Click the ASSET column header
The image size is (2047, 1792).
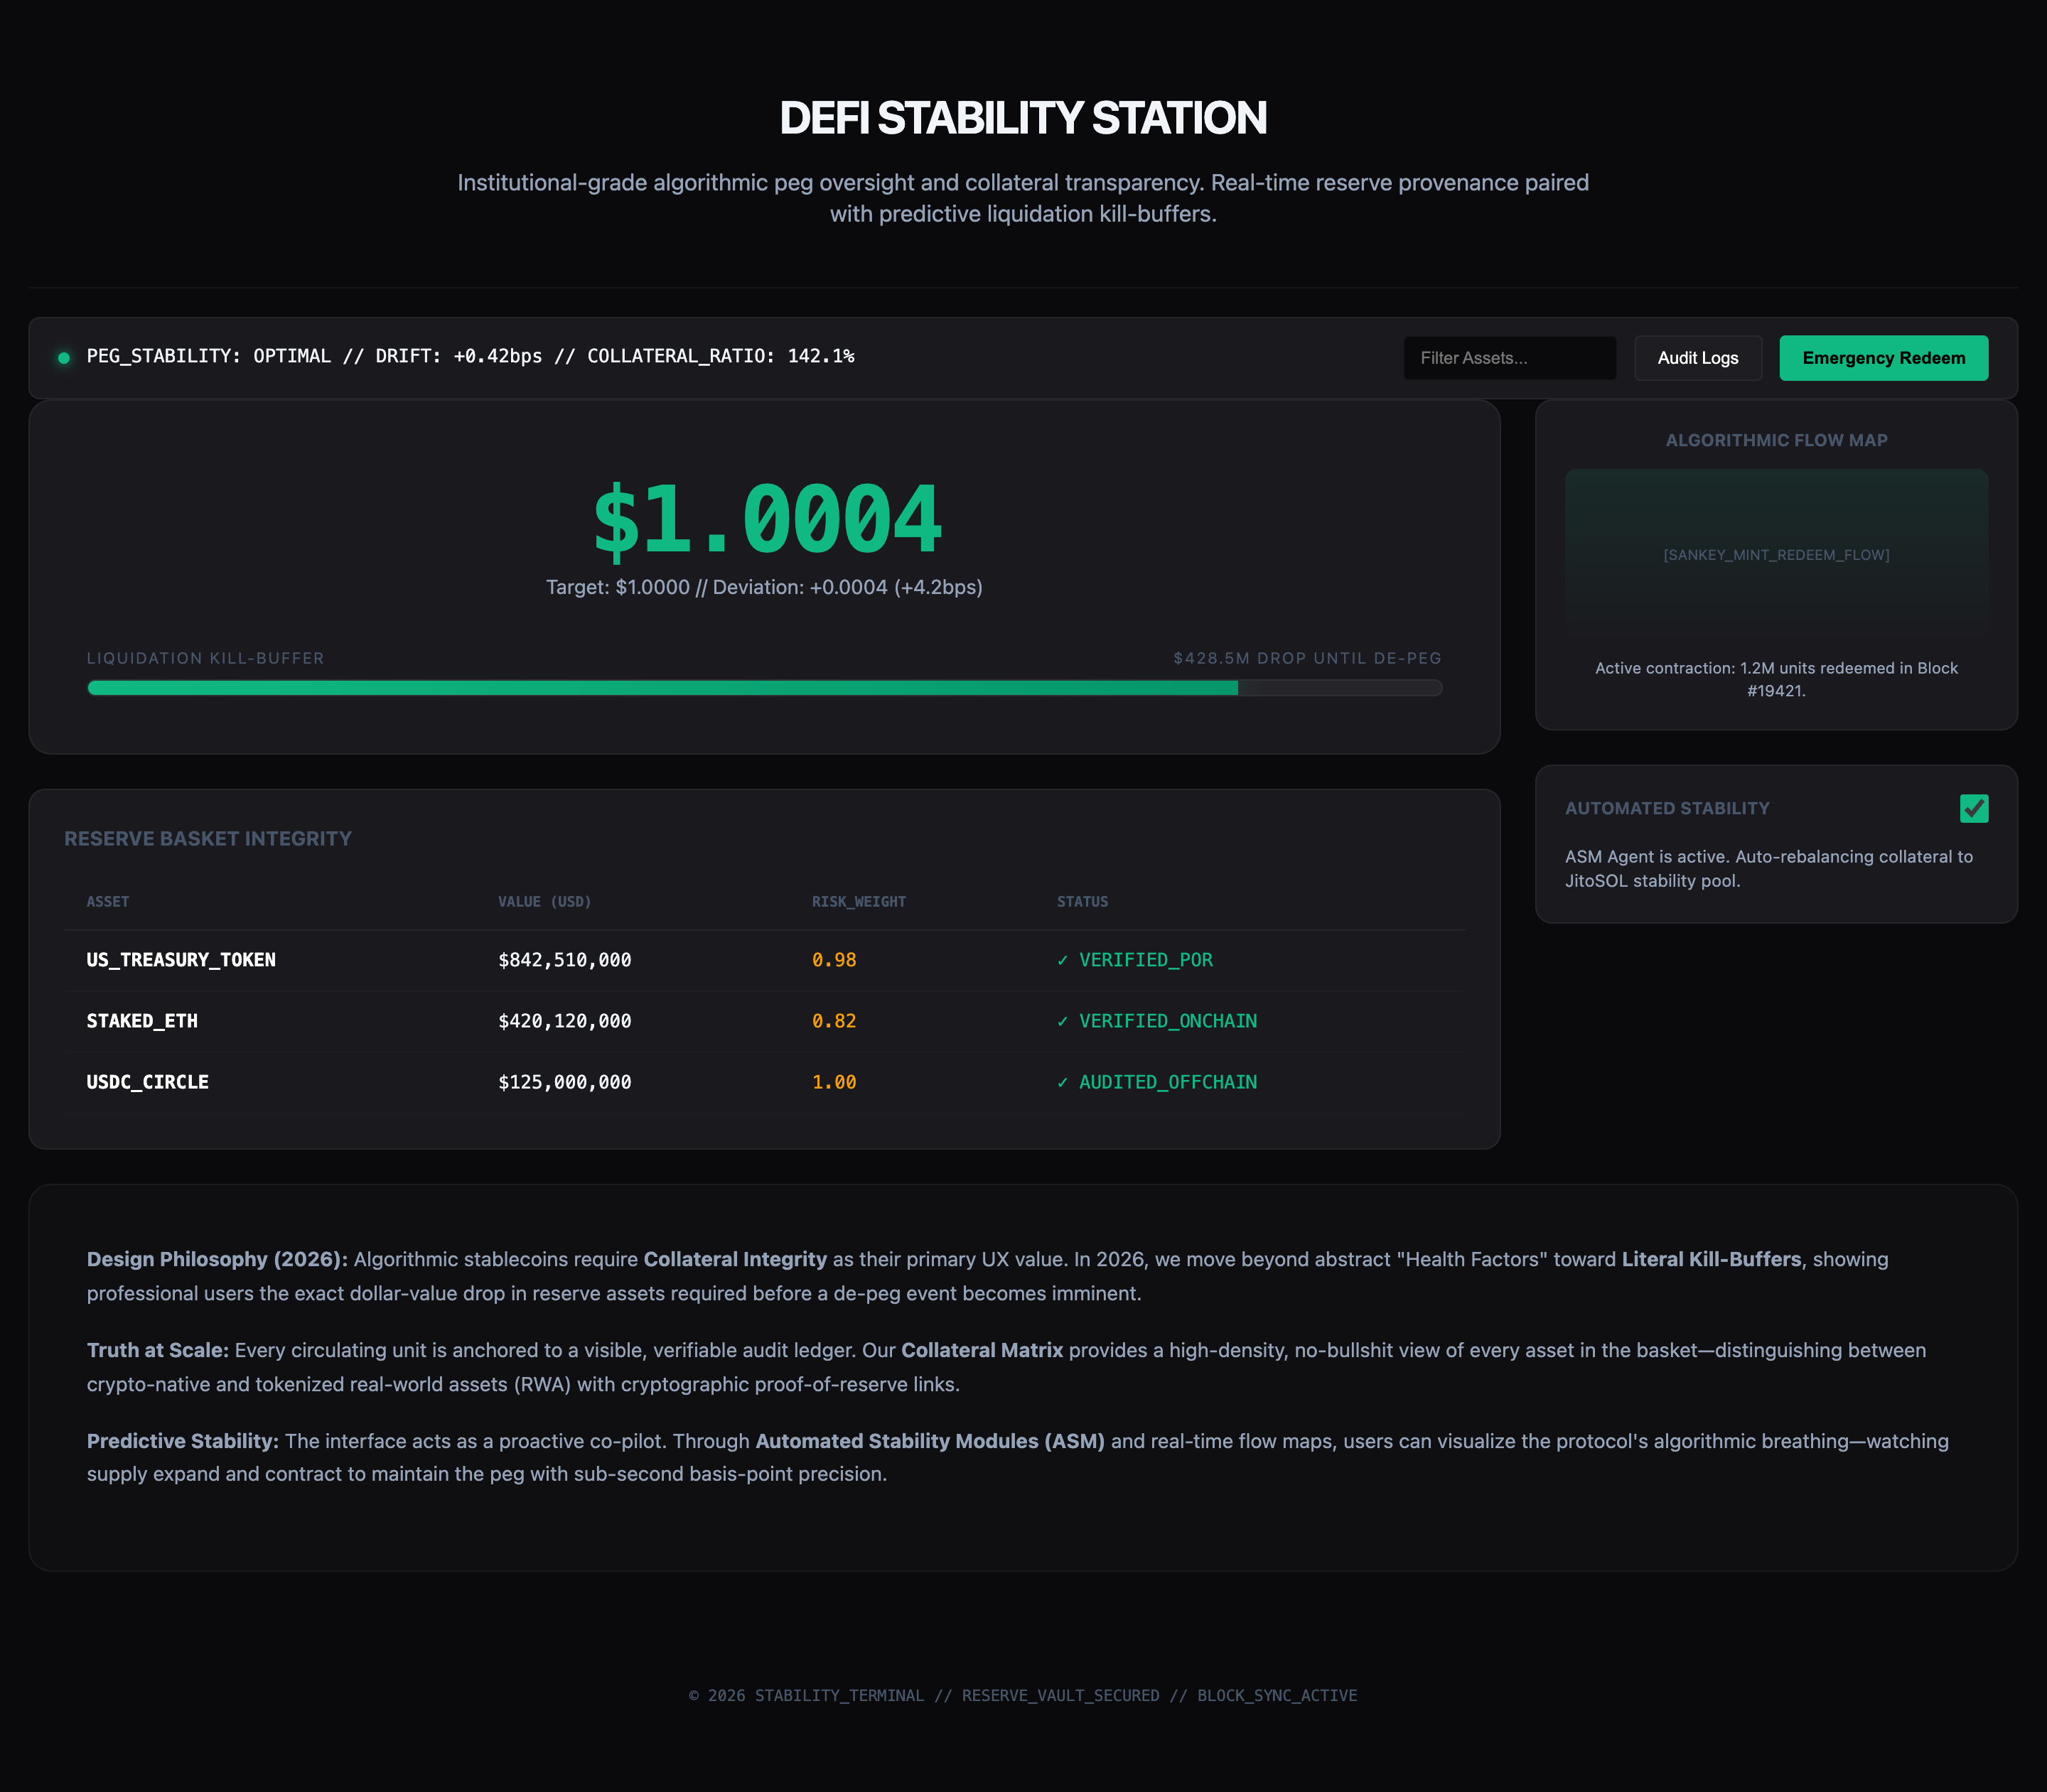[x=108, y=902]
